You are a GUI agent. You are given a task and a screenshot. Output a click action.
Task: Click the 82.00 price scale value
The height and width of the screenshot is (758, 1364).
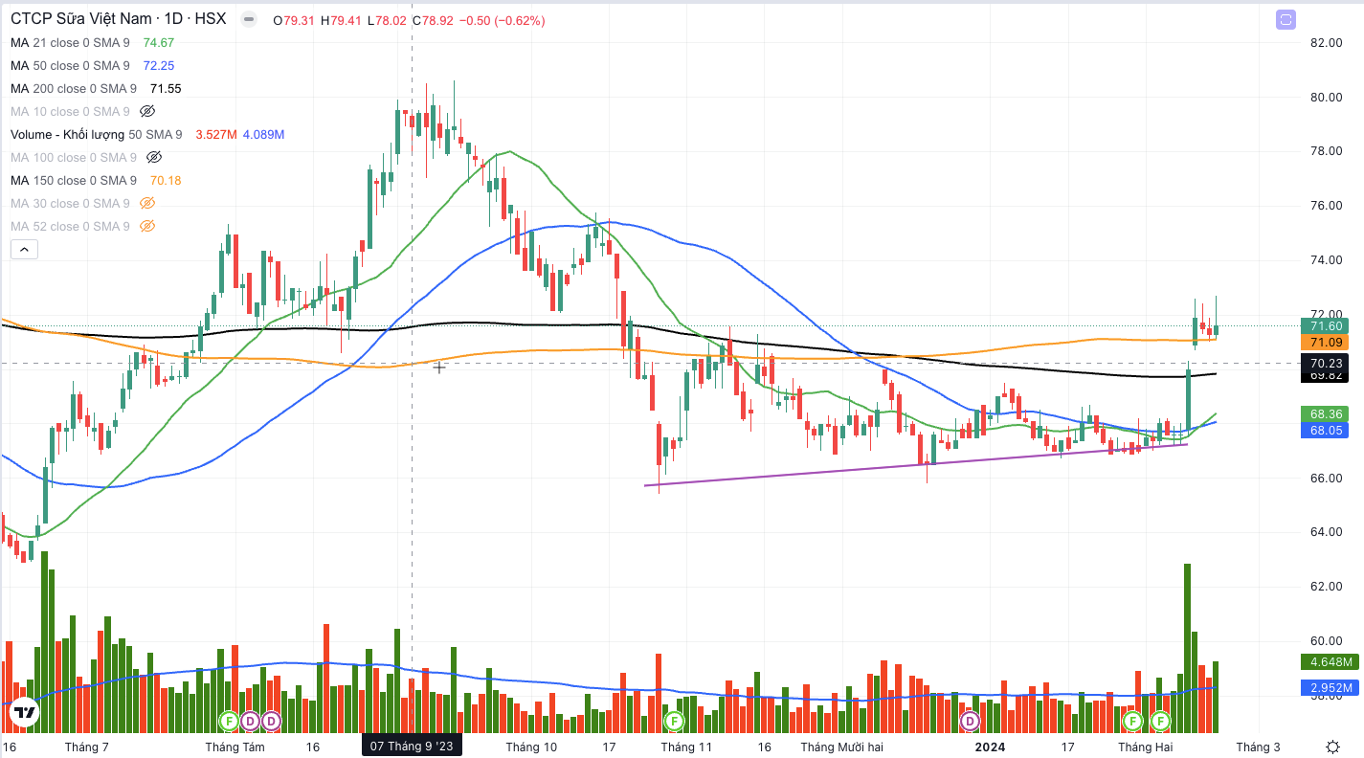(1326, 42)
